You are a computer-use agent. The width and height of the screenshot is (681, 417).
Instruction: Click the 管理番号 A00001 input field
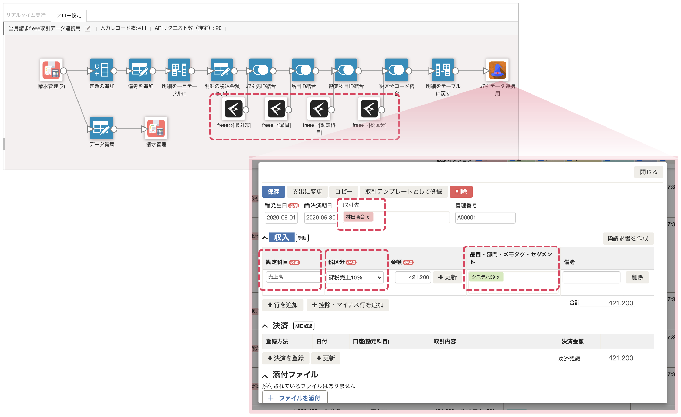click(x=485, y=218)
